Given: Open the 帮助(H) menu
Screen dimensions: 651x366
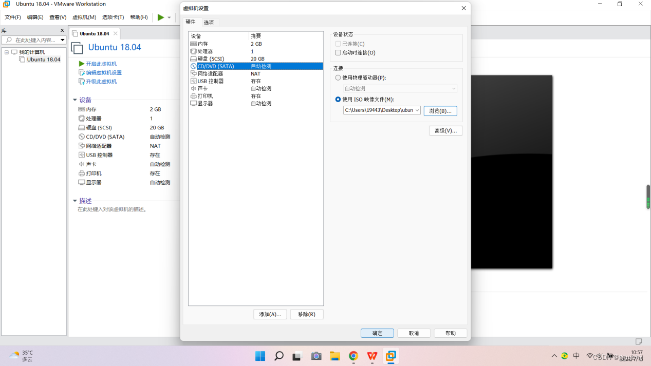Looking at the screenshot, I should click(139, 17).
